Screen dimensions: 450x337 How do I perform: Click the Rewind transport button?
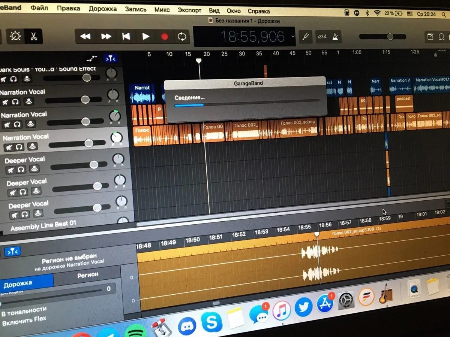[85, 36]
